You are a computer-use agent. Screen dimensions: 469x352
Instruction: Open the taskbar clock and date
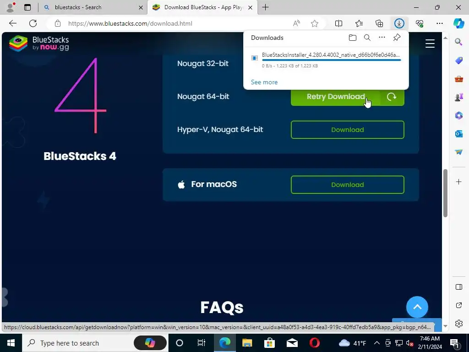pyautogui.click(x=430, y=343)
